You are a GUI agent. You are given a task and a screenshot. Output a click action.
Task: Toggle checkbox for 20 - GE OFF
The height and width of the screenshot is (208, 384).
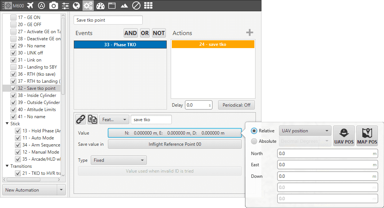(13, 25)
